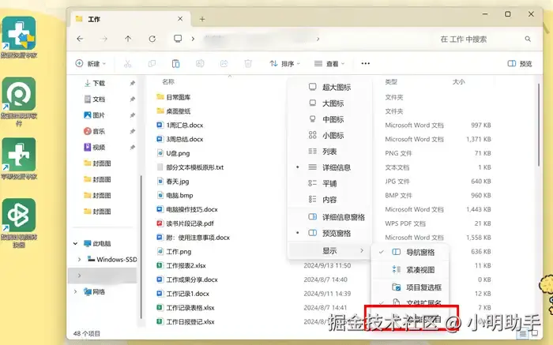Image resolution: width=553 pixels, height=345 pixels.
Task: Click the navigation pane vertical scrollbar
Action: [x=141, y=246]
